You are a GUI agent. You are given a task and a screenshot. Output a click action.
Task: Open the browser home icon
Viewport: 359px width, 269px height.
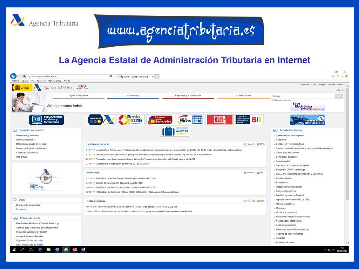(333, 76)
